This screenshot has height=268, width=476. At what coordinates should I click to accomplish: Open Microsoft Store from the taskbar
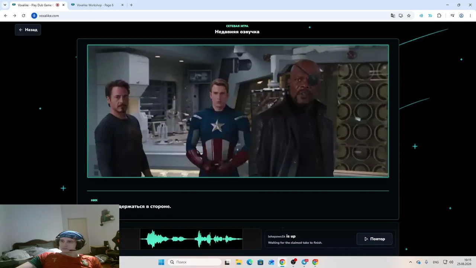pos(261,262)
